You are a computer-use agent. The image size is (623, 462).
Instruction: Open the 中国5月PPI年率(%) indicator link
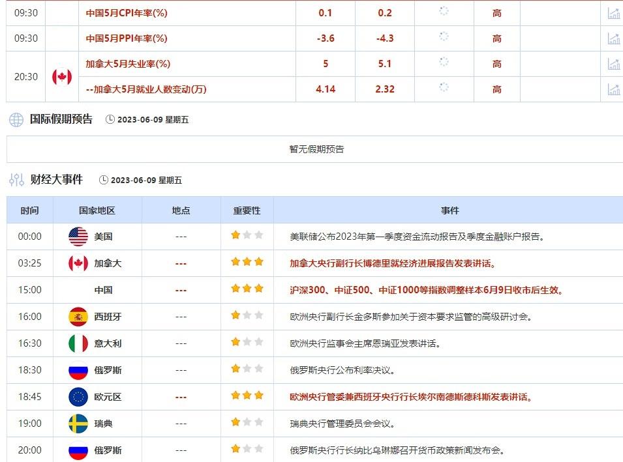(x=127, y=38)
